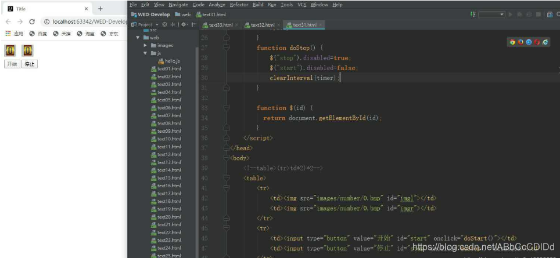Screen dimensions: 560x258
Task: Click the Project panel settings gear
Action: (x=184, y=24)
